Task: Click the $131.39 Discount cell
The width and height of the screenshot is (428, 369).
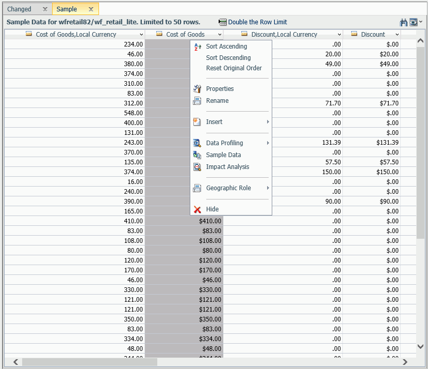Action: point(372,143)
